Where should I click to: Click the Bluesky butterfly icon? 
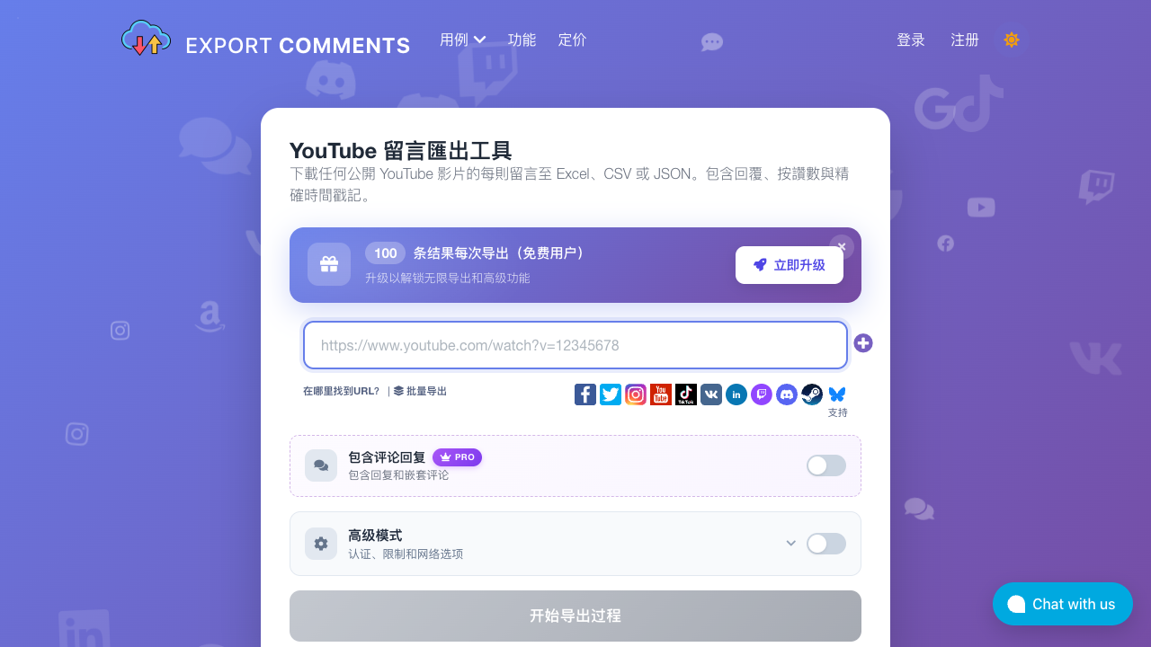tap(837, 394)
